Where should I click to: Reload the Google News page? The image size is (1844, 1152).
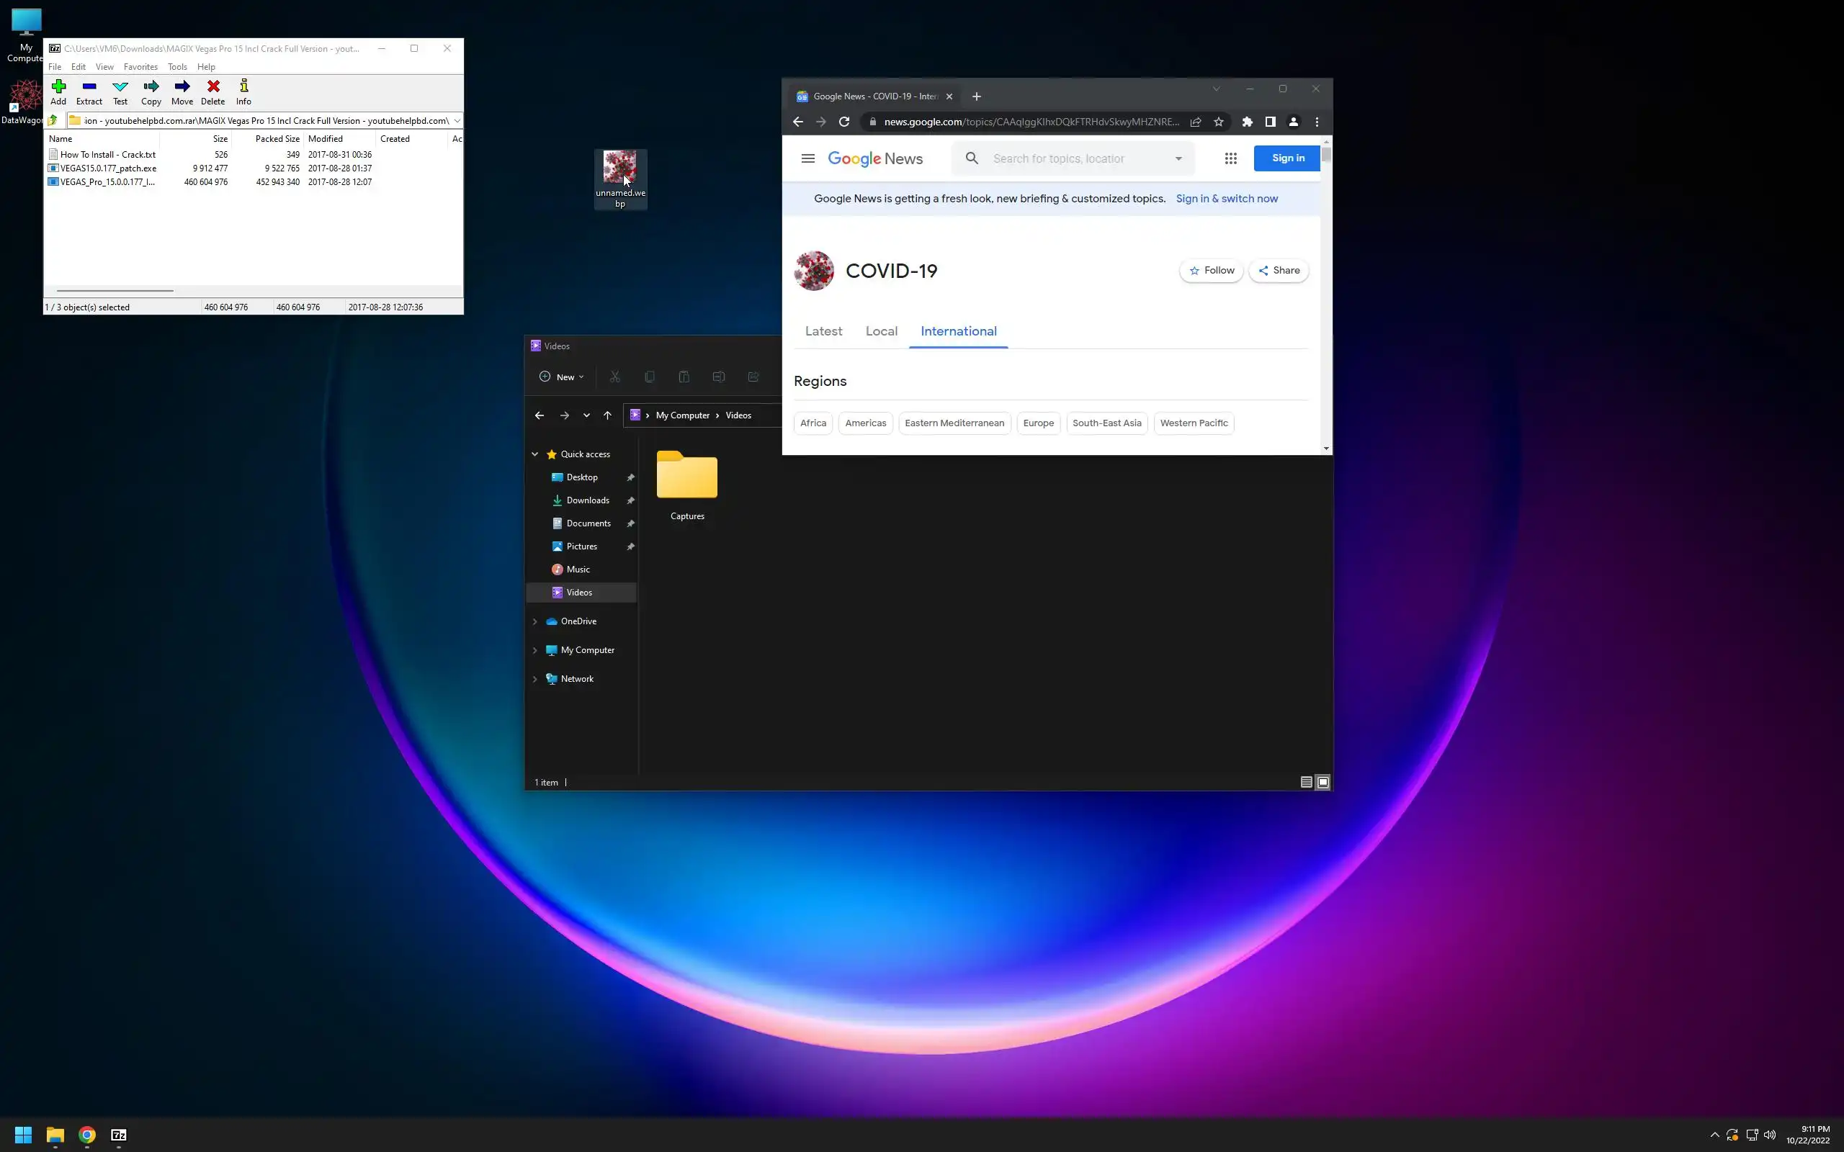pyautogui.click(x=843, y=122)
